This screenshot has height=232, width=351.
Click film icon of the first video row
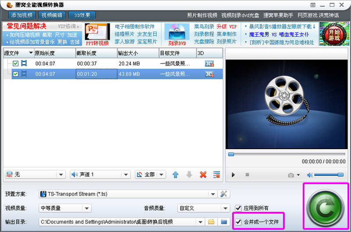[24, 63]
